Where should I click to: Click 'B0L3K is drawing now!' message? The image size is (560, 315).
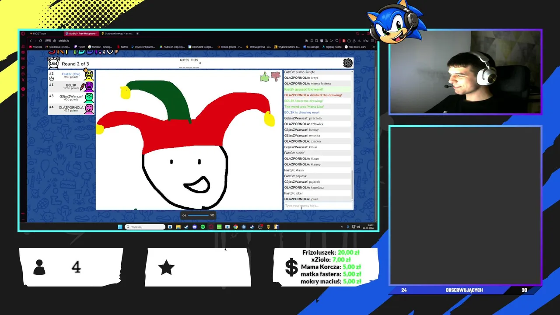click(318, 112)
